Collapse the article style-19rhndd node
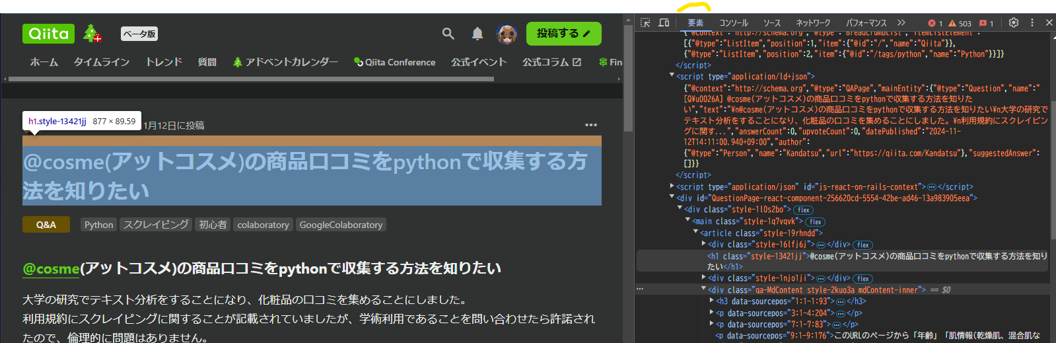Screen dimensions: 1056x343 click(x=696, y=233)
